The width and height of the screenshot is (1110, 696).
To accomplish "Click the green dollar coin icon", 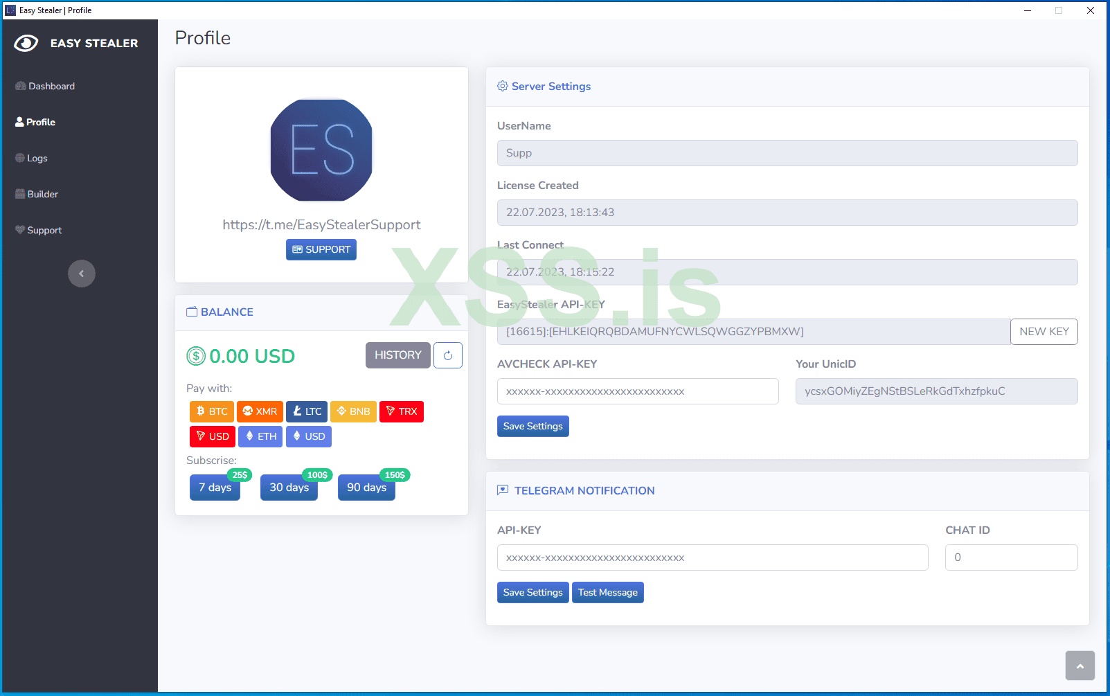I will [196, 356].
